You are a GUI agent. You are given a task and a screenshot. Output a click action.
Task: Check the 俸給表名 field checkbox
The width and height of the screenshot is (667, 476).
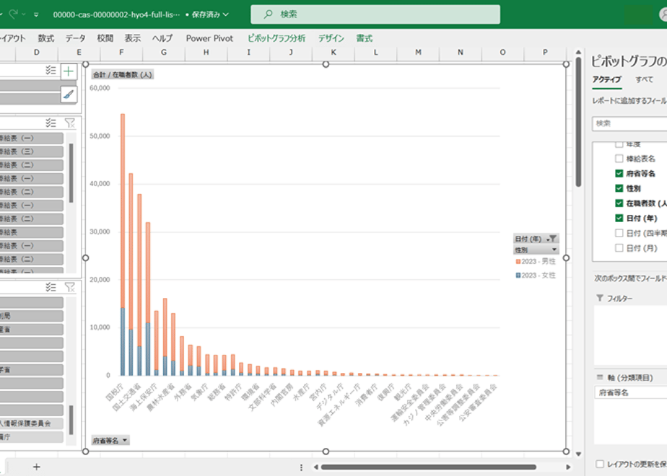coord(619,159)
